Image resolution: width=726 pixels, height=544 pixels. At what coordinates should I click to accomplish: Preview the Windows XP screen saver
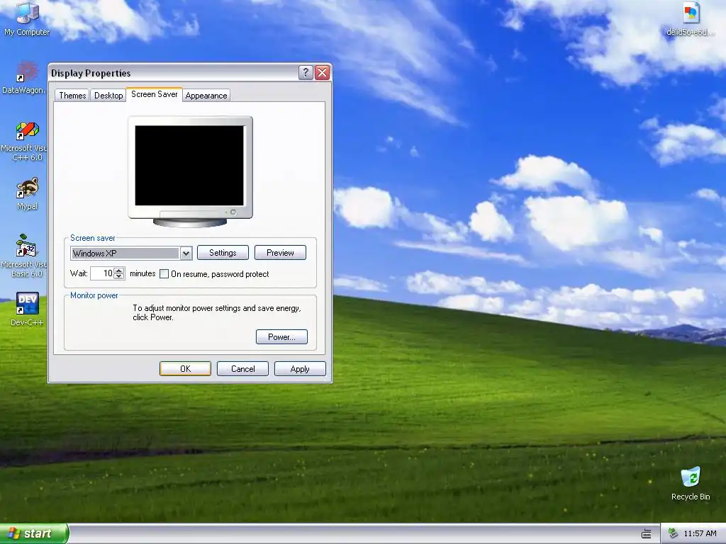(280, 253)
